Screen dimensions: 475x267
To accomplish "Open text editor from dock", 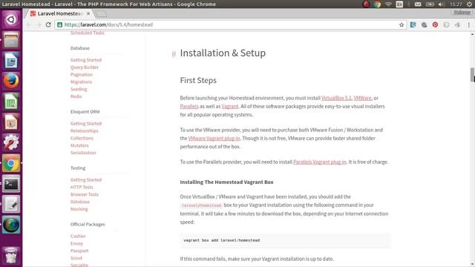I will (11, 205).
